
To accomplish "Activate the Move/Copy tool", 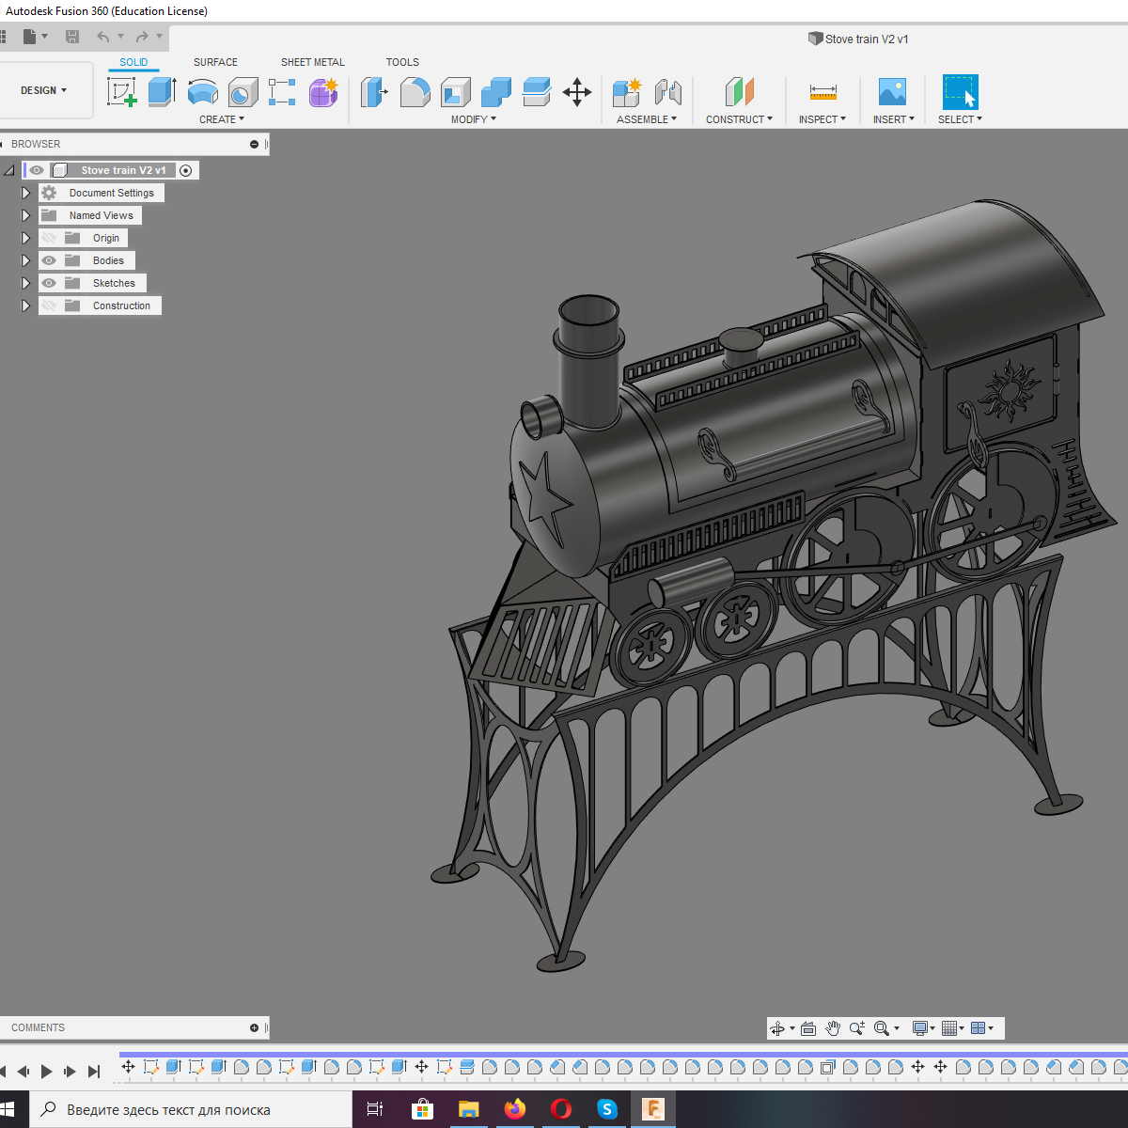I will point(576,92).
